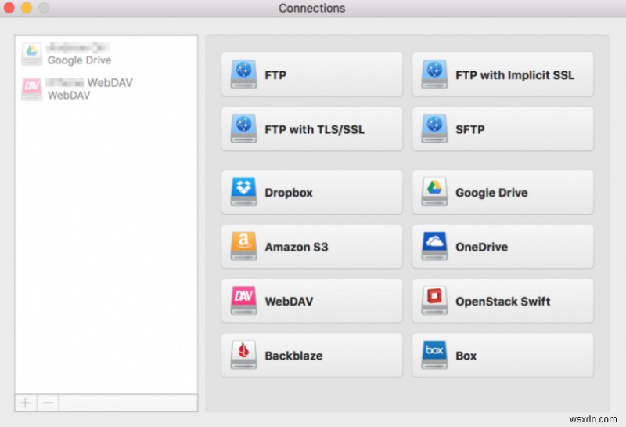Click the Google Drive icon in connection grid
Viewport: 626px width, 427px height.
pos(434,191)
